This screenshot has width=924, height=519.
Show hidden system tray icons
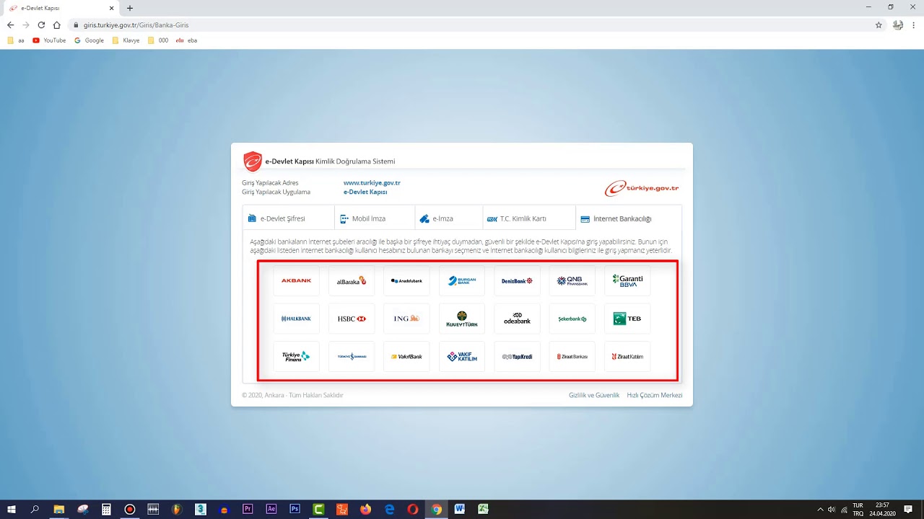click(x=820, y=509)
